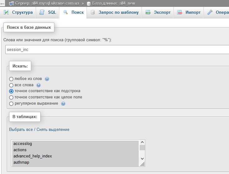Click the database cylinder icon in breadcrumb

click(x=89, y=4)
